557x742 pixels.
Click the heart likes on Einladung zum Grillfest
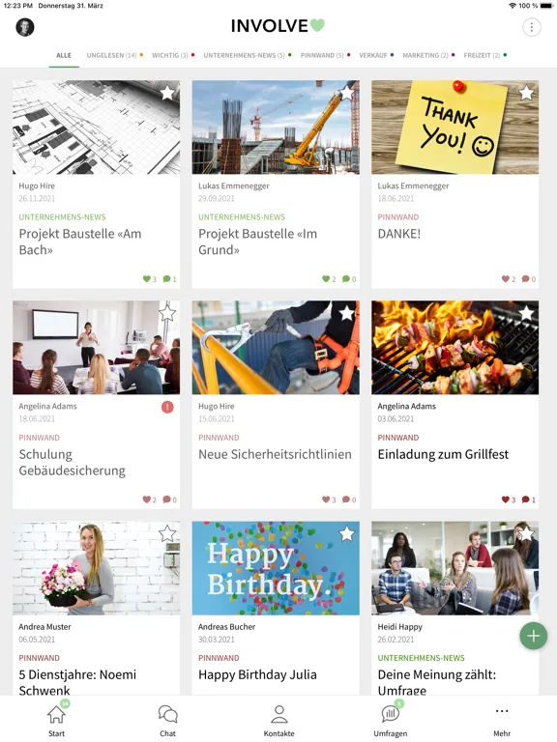point(509,499)
